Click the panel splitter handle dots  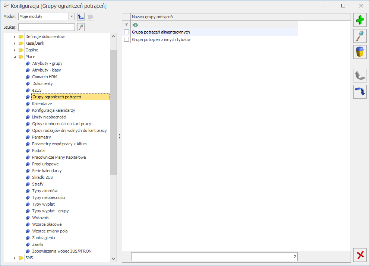pos(120,137)
